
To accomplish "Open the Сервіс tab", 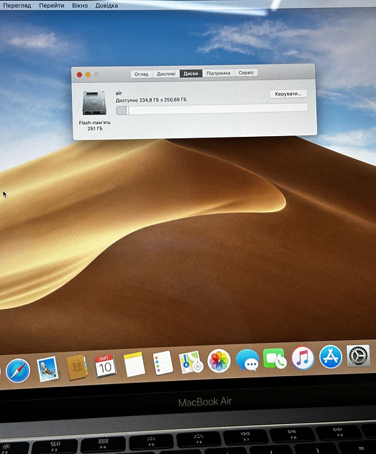I will coord(246,73).
